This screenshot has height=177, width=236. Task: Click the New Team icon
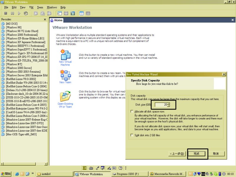[65, 75]
